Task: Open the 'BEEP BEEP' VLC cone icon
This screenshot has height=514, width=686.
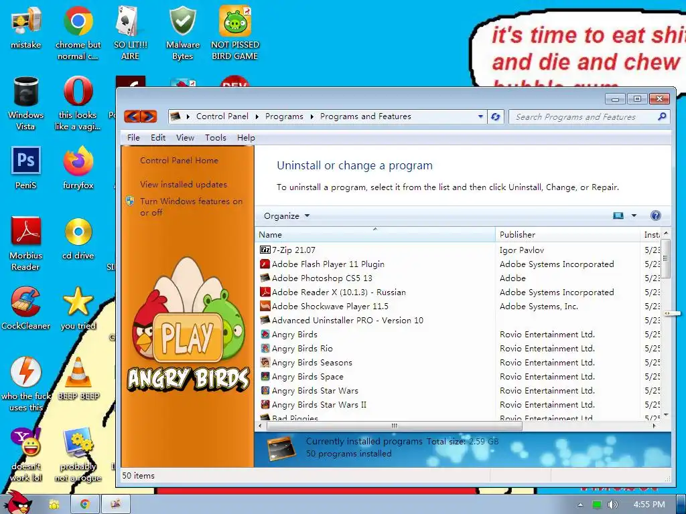Action: (x=78, y=379)
